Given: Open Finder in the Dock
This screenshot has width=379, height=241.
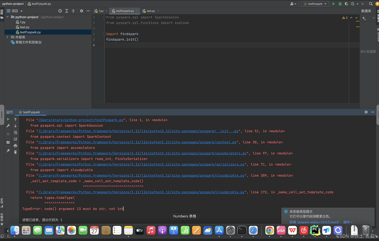Looking at the screenshot, I should pos(15,230).
